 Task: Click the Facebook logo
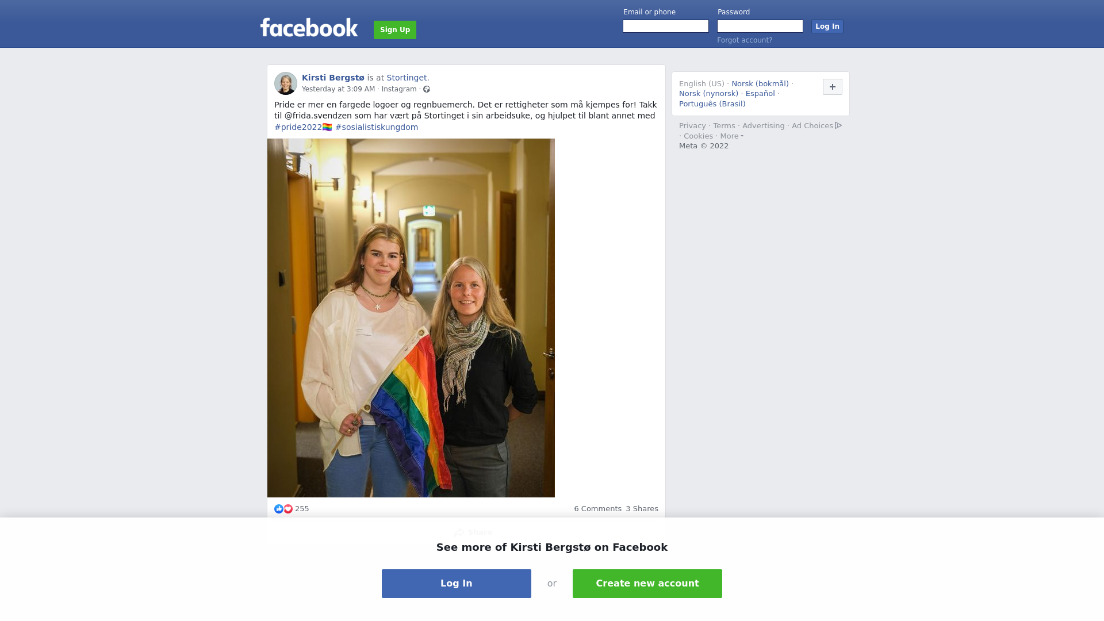309,28
